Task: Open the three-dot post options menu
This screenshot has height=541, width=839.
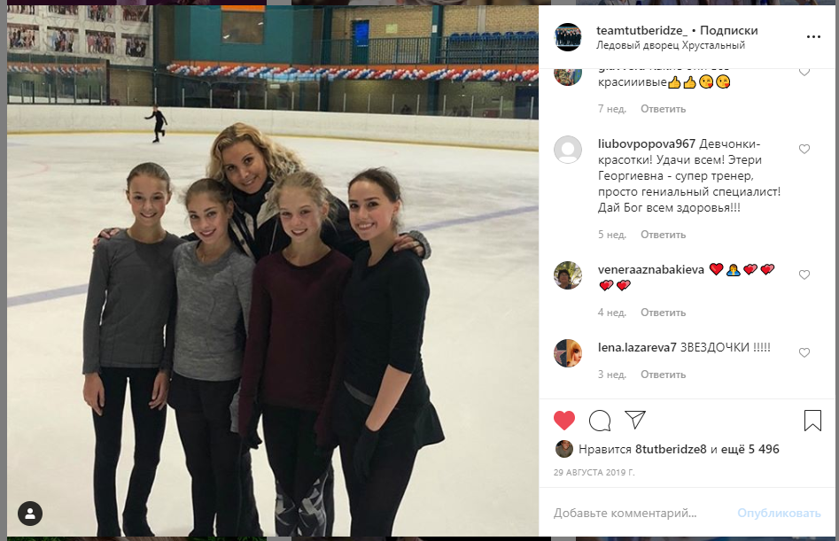Action: coord(813,37)
